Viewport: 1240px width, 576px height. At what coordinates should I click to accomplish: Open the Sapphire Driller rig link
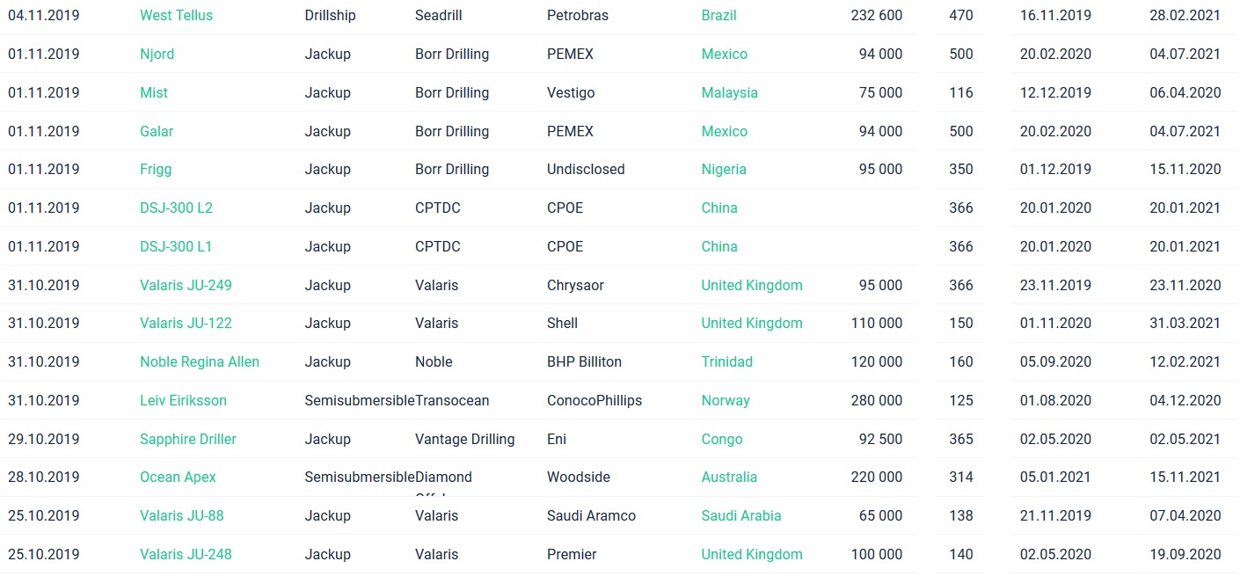pyautogui.click(x=188, y=439)
